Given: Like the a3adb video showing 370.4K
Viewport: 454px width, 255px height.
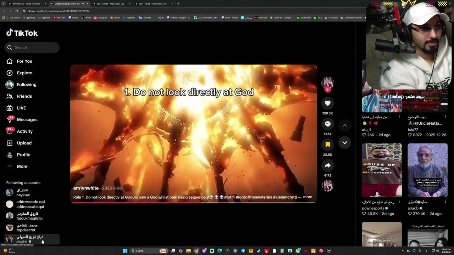Looking at the screenshot, I should tap(410, 214).
